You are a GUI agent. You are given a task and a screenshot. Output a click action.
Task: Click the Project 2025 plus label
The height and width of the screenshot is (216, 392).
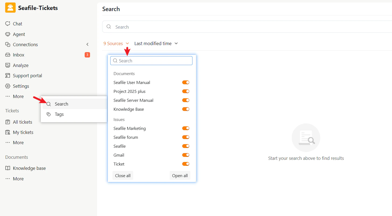[x=129, y=91]
